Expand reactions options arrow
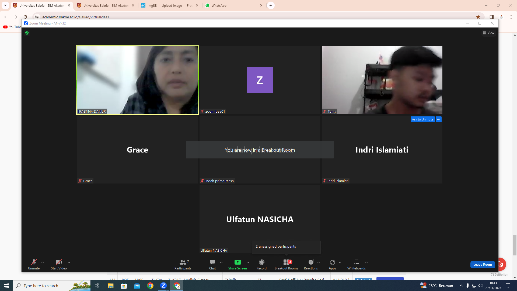 click(319, 262)
